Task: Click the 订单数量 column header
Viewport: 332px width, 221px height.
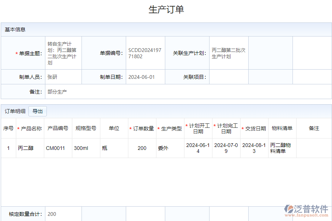Action: (143, 129)
